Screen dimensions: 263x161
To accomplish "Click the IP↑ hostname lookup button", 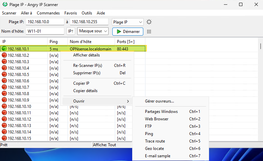I will 71,31.
